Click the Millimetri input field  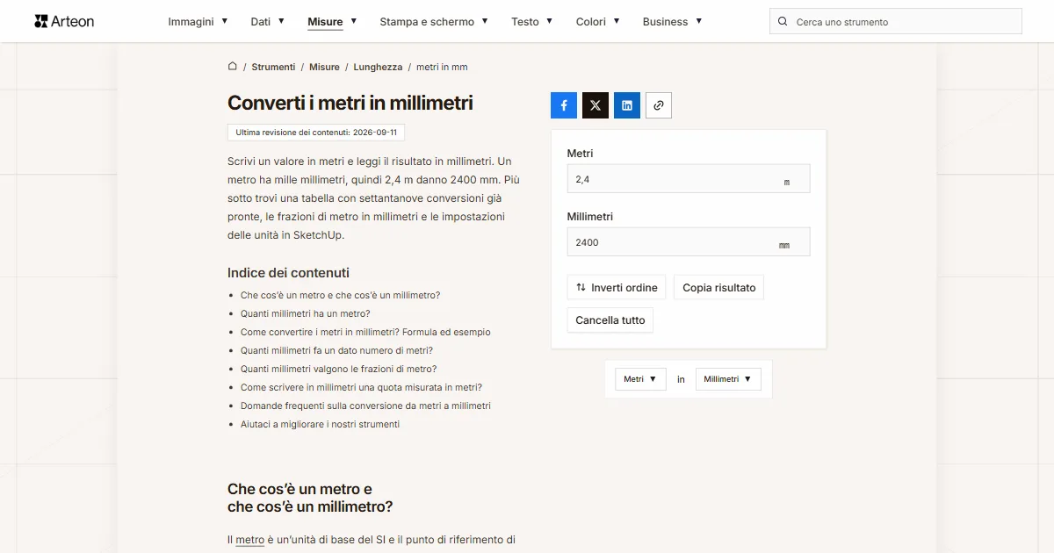point(689,242)
